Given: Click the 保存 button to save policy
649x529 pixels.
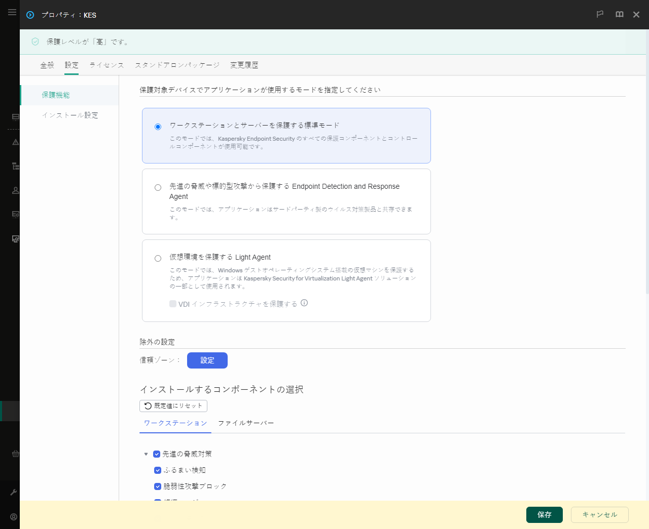Looking at the screenshot, I should click(544, 514).
